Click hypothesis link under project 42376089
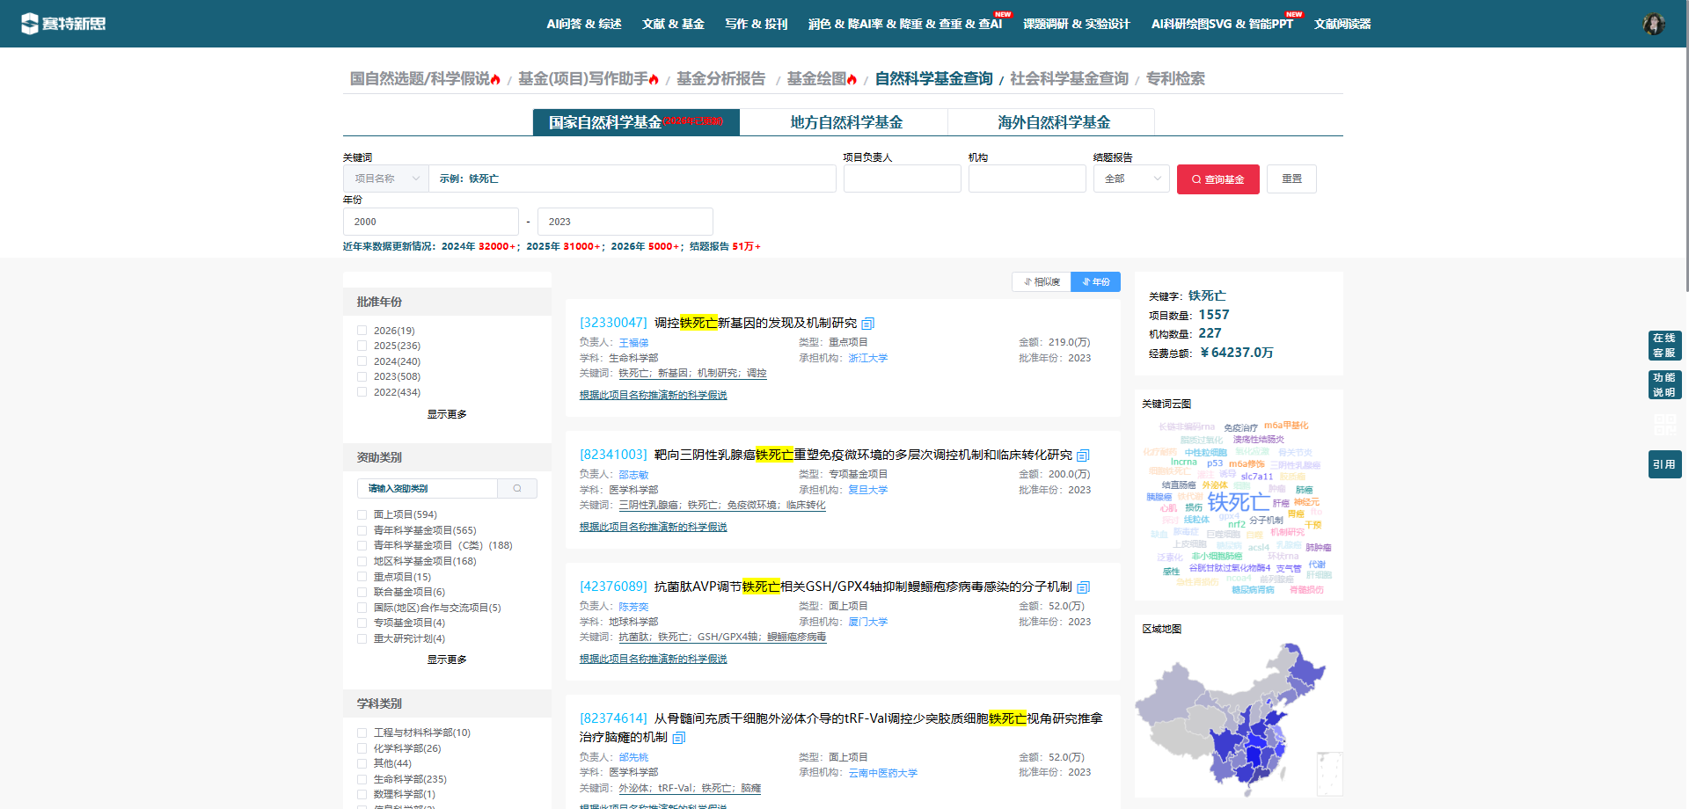Viewport: 1689px width, 809px height. pos(653,660)
